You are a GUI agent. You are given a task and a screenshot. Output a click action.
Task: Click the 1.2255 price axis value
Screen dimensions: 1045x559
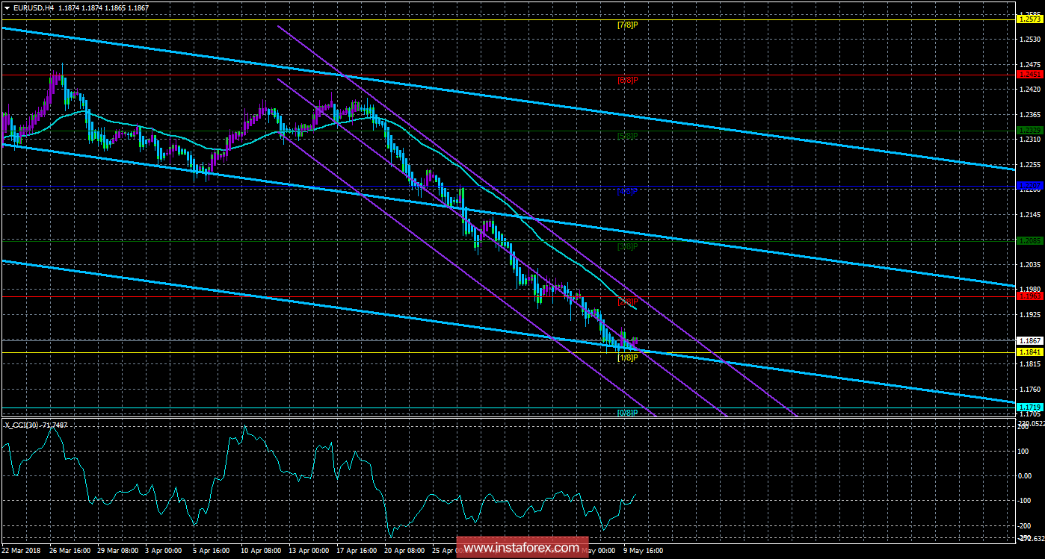point(1029,164)
